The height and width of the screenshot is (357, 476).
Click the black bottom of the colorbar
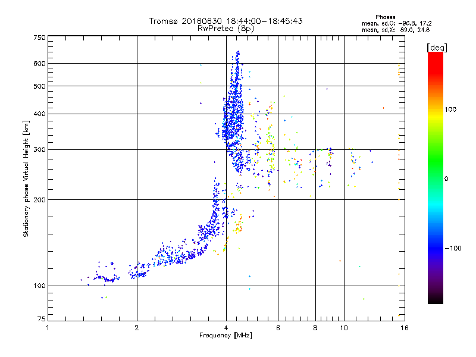(x=436, y=299)
